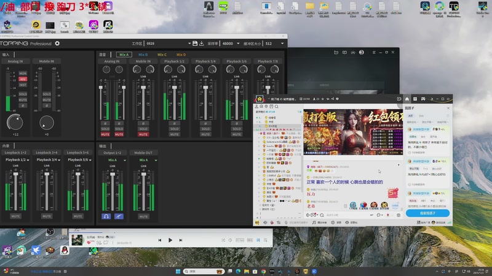
Task: Toggle SOLO on the Mobile IN input
Action: pos(47,94)
